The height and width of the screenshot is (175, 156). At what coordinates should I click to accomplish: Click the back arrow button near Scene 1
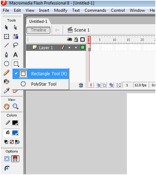point(57,30)
